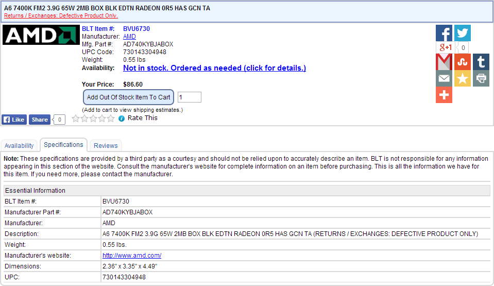The width and height of the screenshot is (494, 286).
Task: Open more sharing options plus icon
Action: tap(444, 95)
